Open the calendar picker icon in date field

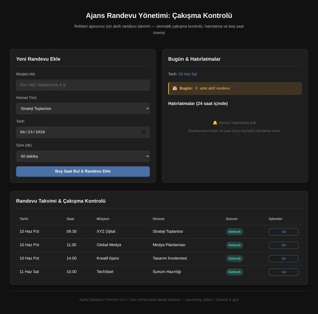[144, 132]
